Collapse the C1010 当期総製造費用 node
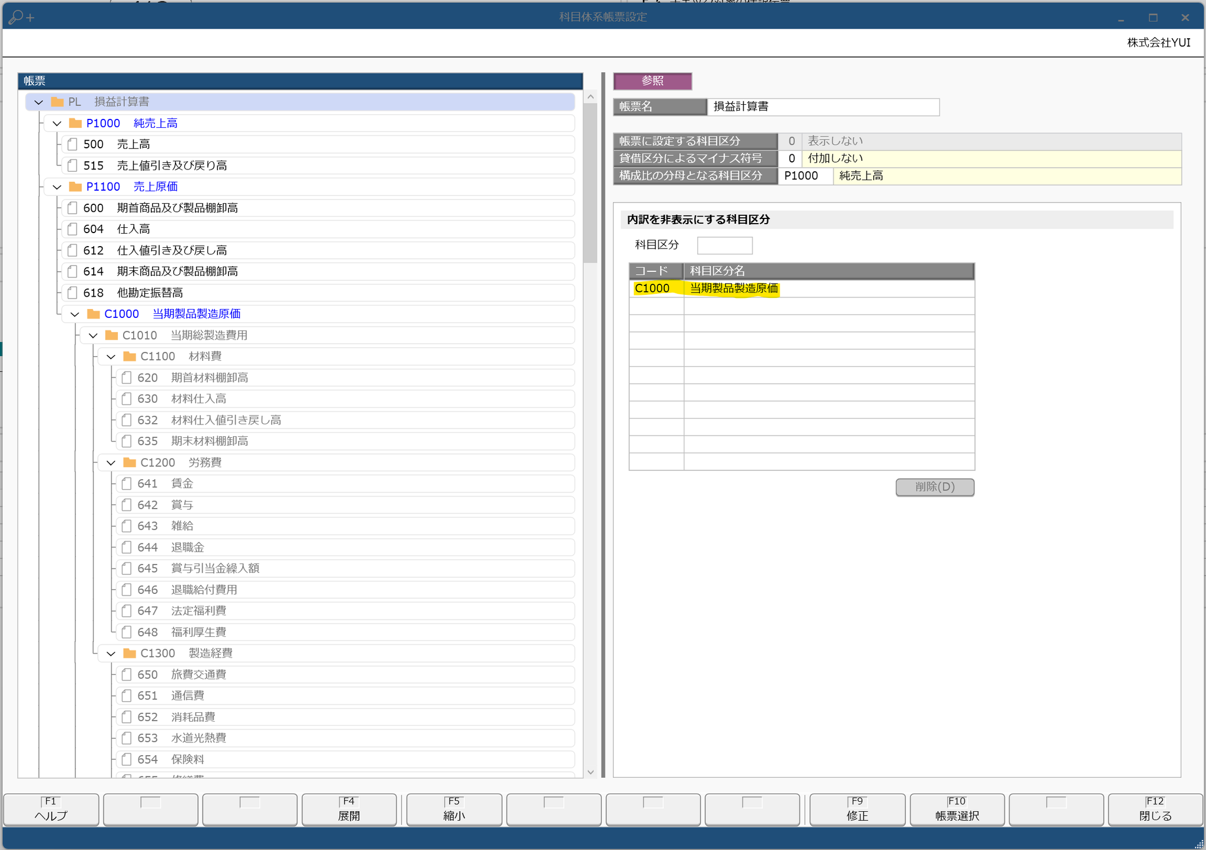This screenshot has width=1206, height=850. click(x=93, y=335)
